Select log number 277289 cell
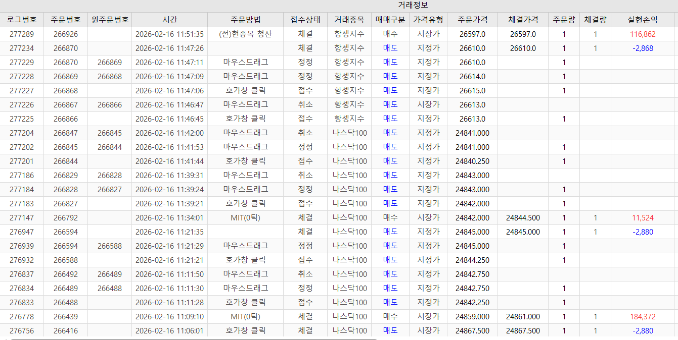 pos(22,34)
